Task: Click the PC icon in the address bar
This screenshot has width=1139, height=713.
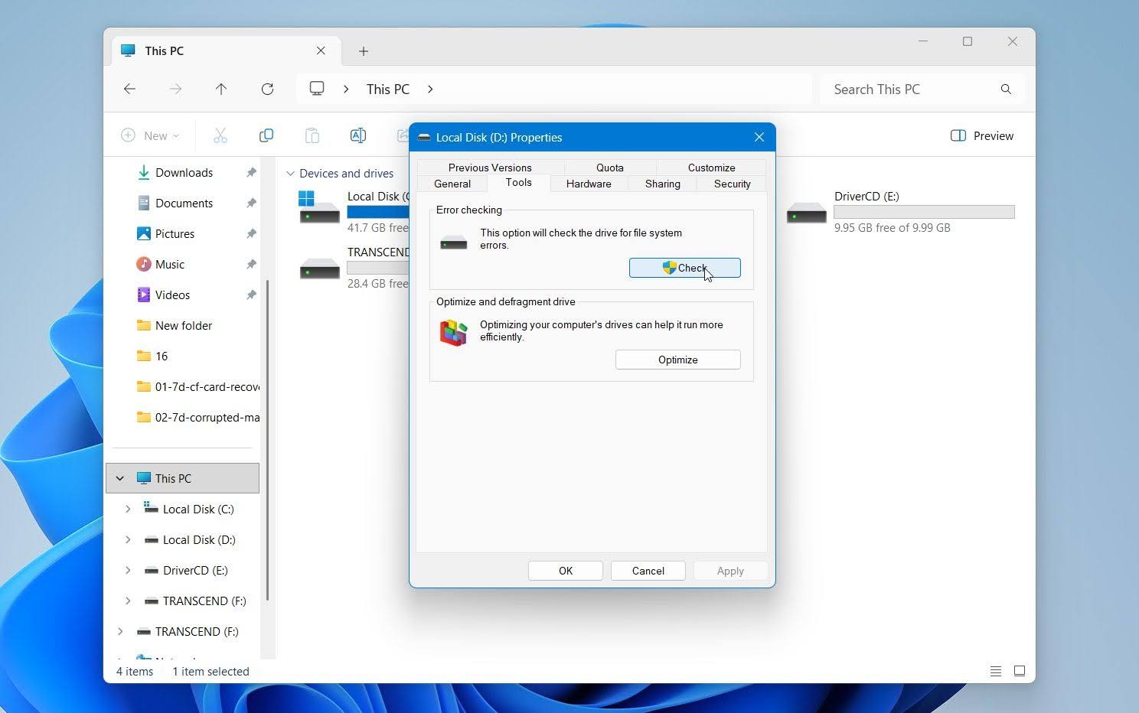Action: pos(317,89)
